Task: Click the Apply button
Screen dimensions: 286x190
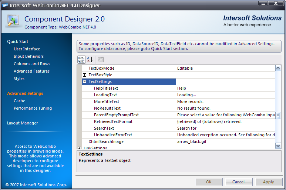Action: [x=268, y=182]
